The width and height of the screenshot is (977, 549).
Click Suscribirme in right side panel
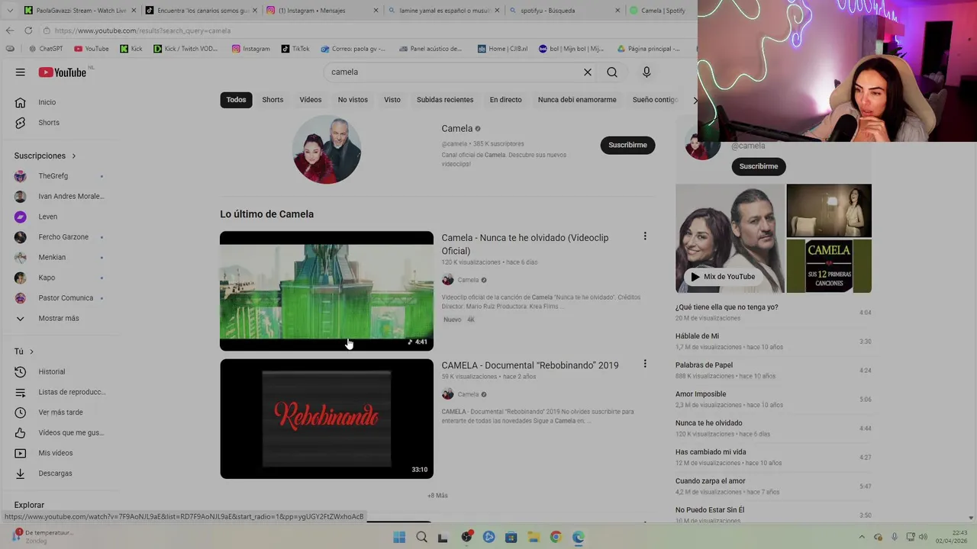pos(759,166)
